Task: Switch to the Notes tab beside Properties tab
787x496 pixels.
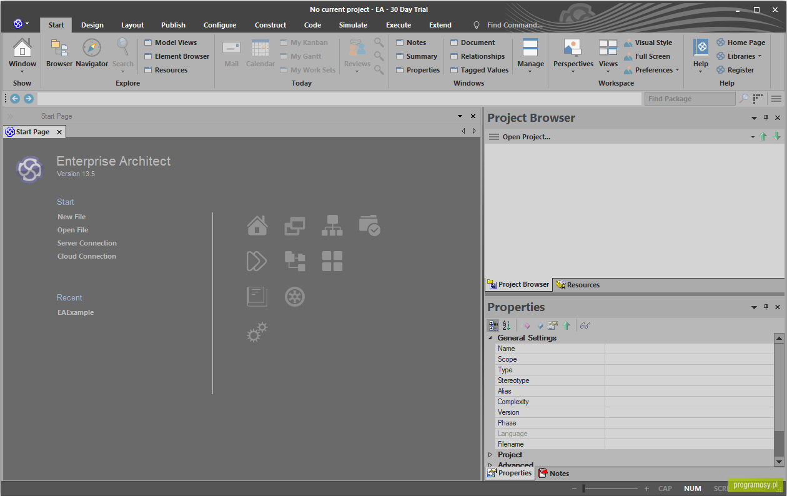Action: point(553,474)
